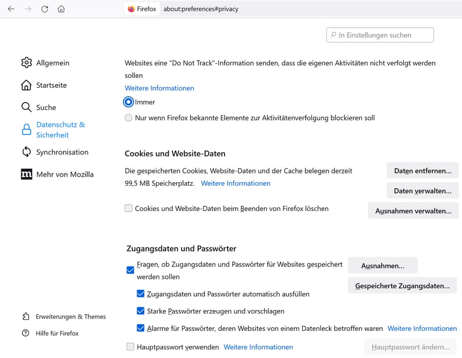462x358 pixels.
Task: Uncheck "Starke Passwörter erzeugen und vorschlagen"
Action: 140,311
